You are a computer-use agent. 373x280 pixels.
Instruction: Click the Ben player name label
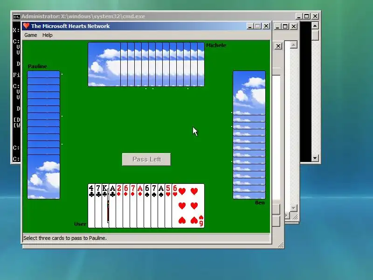260,203
